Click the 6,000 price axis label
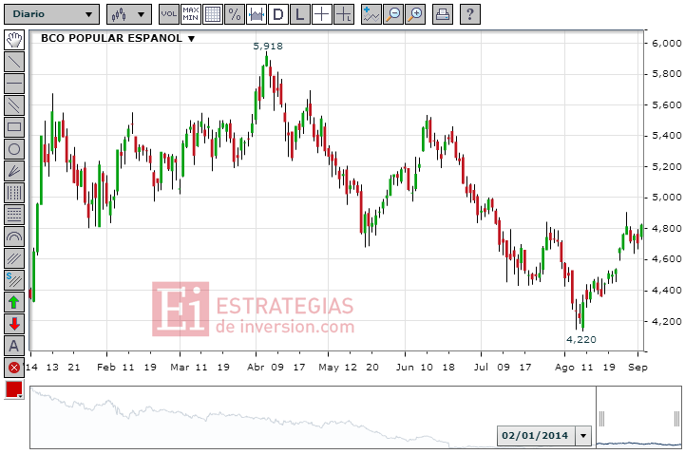The width and height of the screenshot is (685, 454). point(667,44)
